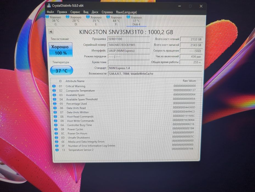The height and width of the screenshot is (192, 255).
Task: Close the CrystalDiskInfo window
Action: click(x=201, y=6)
